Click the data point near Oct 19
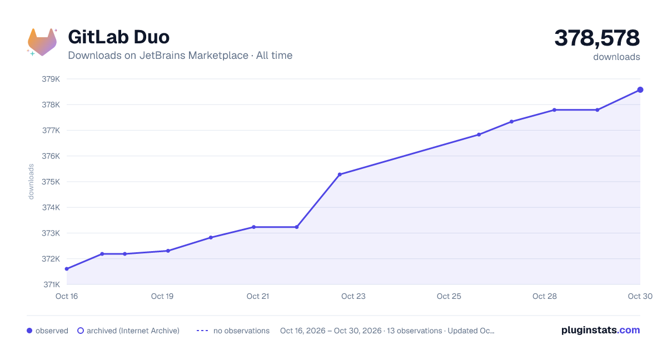 click(x=168, y=251)
